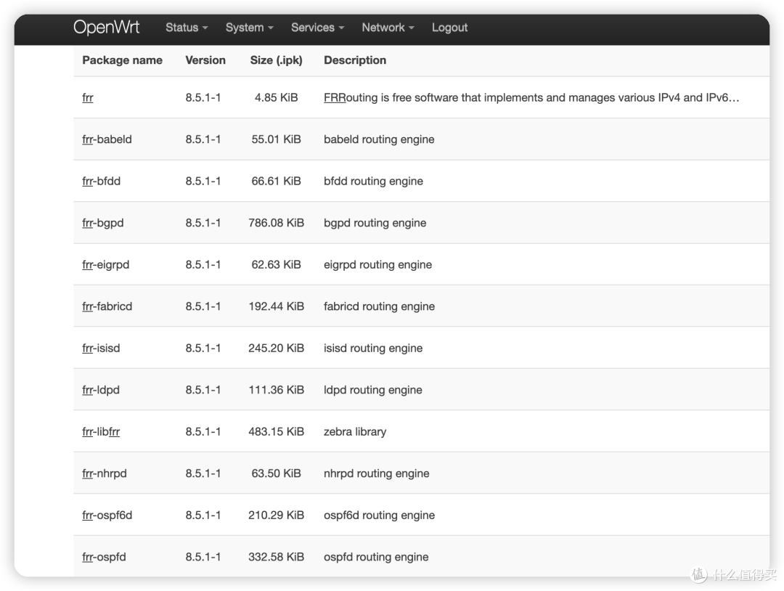Click the Logout link
This screenshot has height=591, width=784.
[449, 28]
